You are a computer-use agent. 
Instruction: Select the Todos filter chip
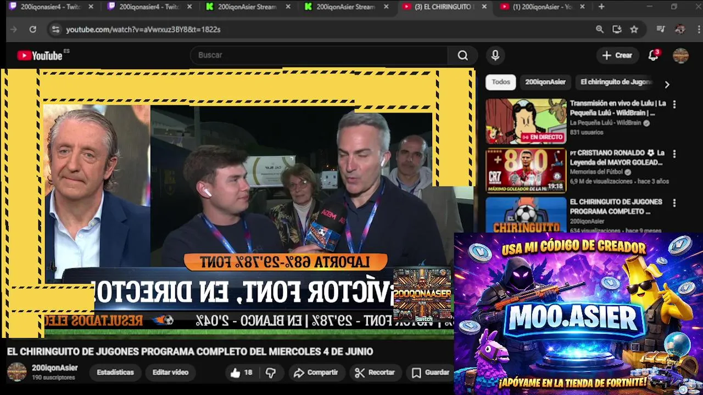tap(500, 82)
